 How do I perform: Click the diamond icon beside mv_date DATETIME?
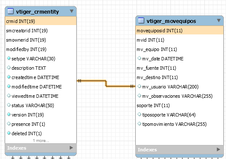click(139, 58)
